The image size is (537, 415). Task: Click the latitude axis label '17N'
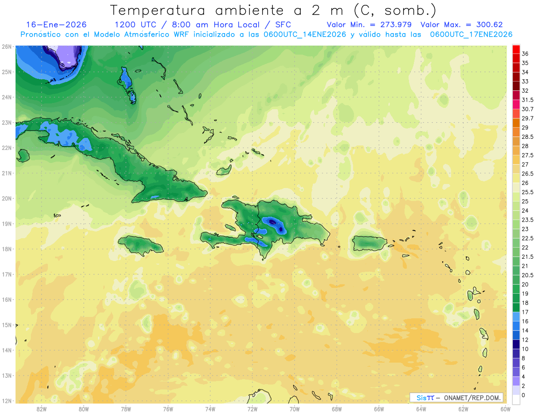point(6,274)
